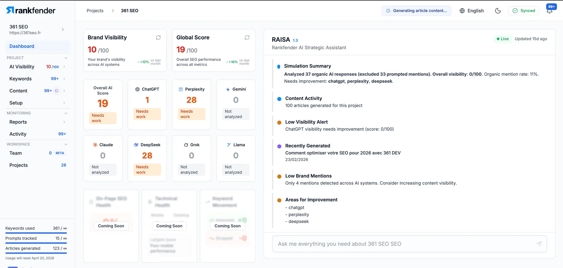Screen dimensions: 563x268
Task: Click the globe language icon
Action: pos(462,11)
